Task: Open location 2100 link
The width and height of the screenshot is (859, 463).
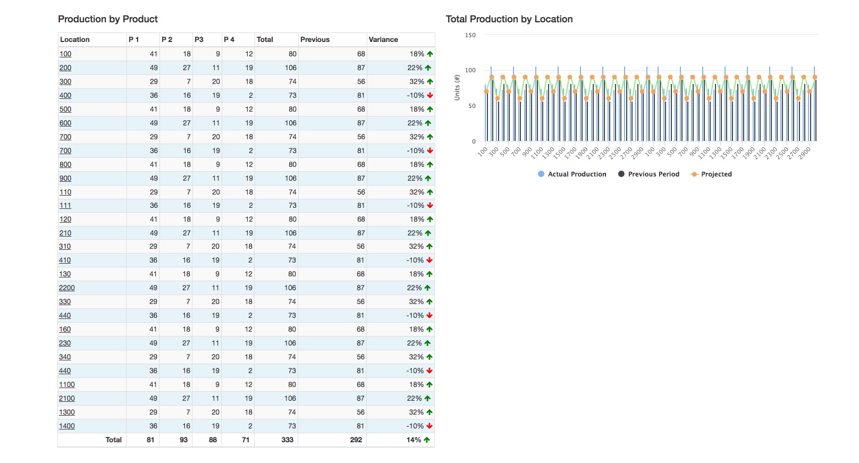Action: click(67, 398)
